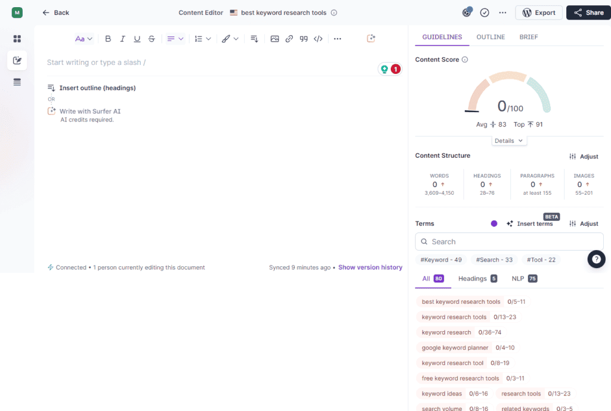
Task: Click the insert image icon
Action: pos(274,38)
